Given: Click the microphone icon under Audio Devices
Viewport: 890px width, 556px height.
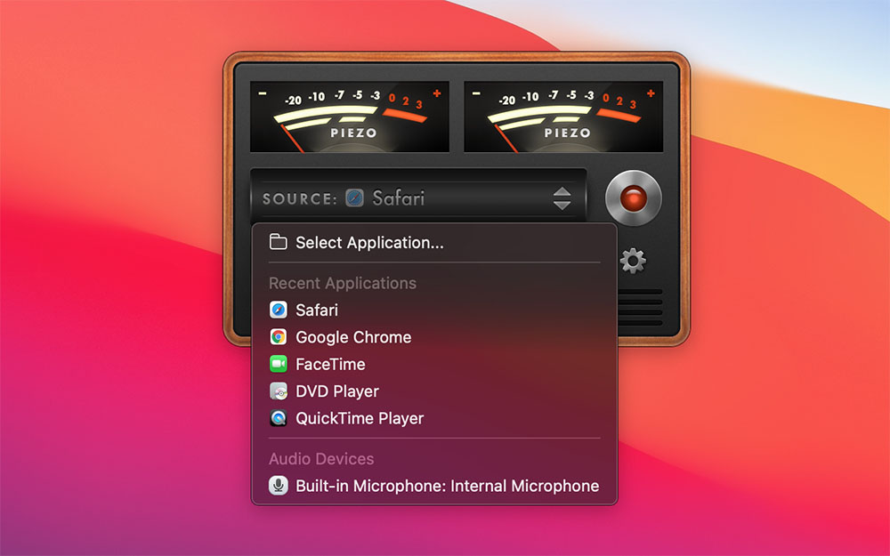Looking at the screenshot, I should click(x=278, y=486).
